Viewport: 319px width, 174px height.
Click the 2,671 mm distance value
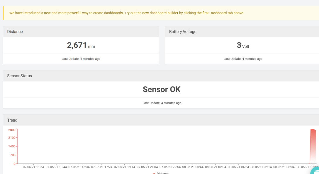81,45
